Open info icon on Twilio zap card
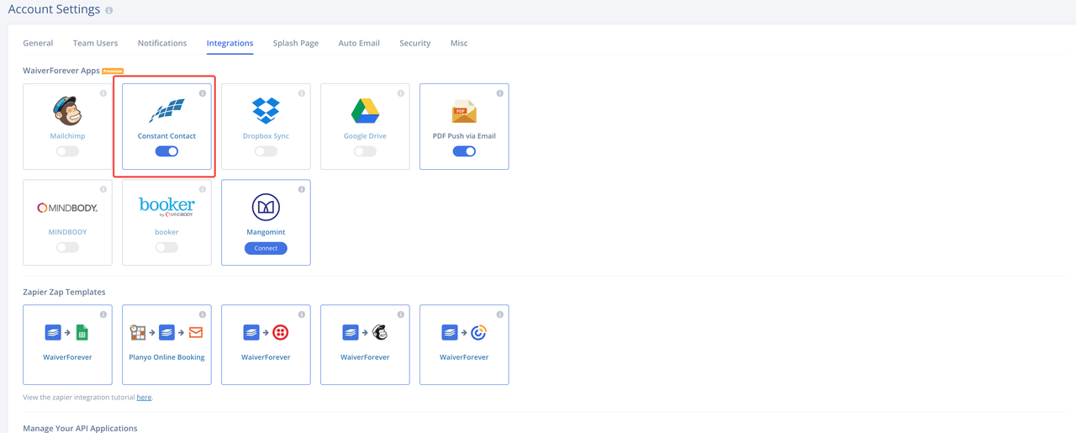This screenshot has height=433, width=1076. [302, 314]
